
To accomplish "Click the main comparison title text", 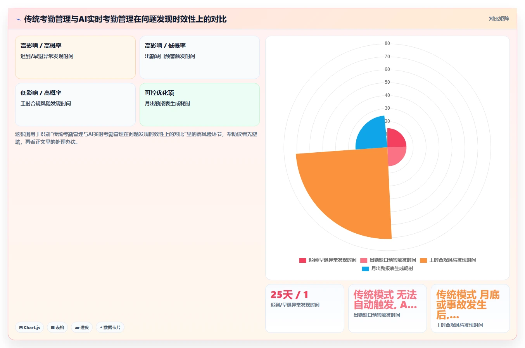I will (125, 19).
